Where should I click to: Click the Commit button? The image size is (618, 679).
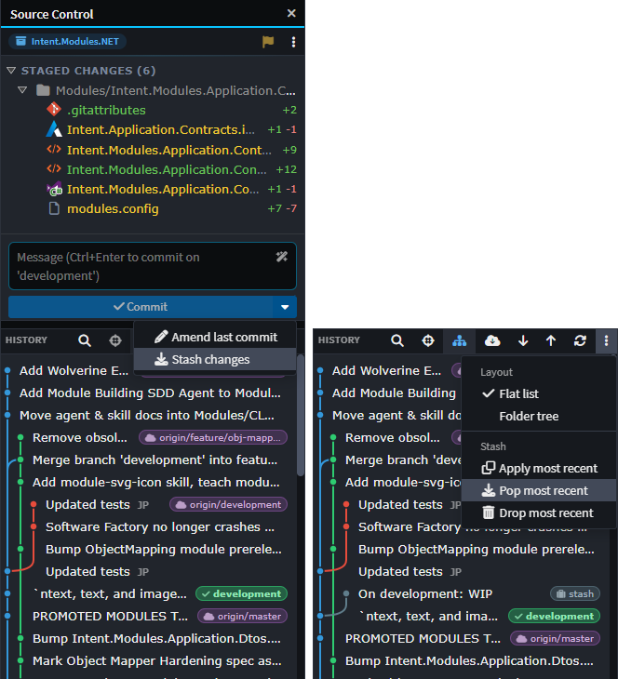[141, 307]
